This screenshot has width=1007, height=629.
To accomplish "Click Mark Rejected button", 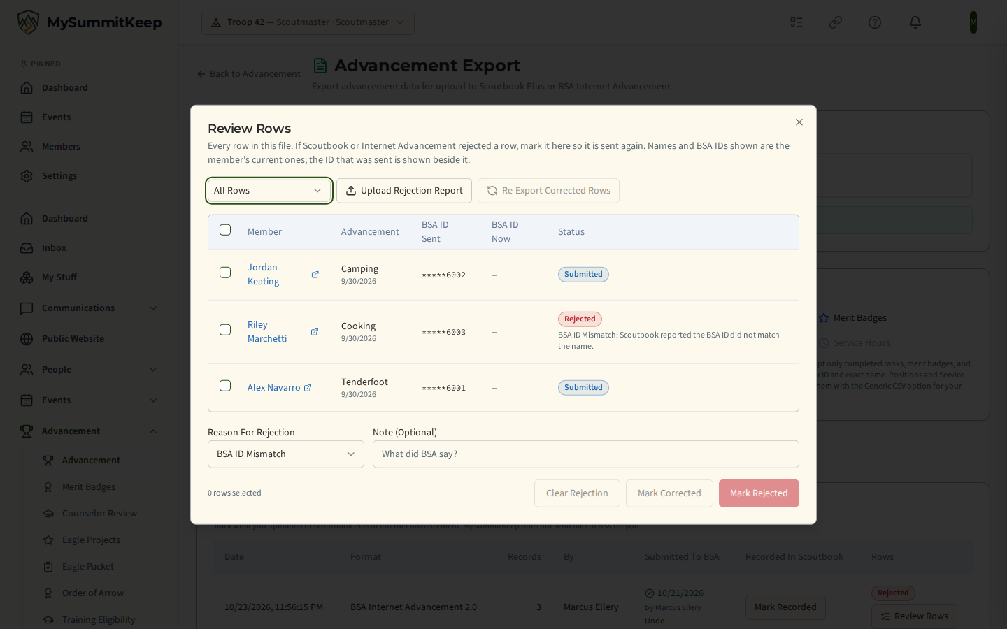I will coord(759,493).
